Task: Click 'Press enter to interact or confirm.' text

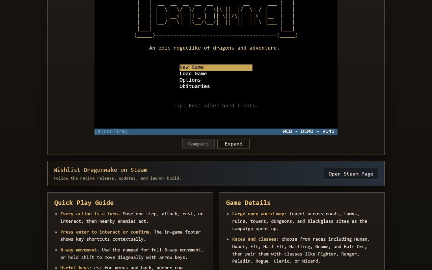Action: (106, 232)
